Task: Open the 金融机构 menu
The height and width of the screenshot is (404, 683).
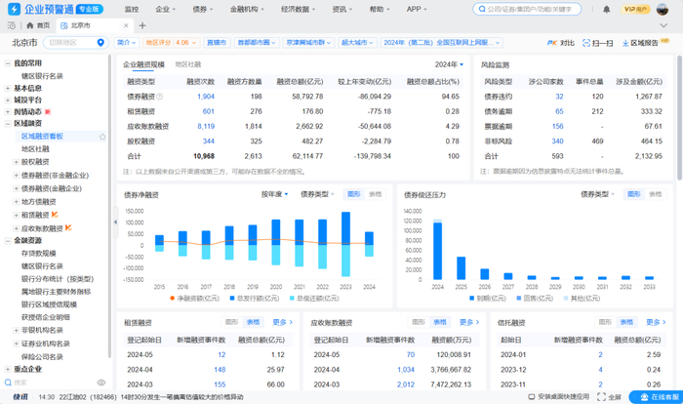Action: 244,8
